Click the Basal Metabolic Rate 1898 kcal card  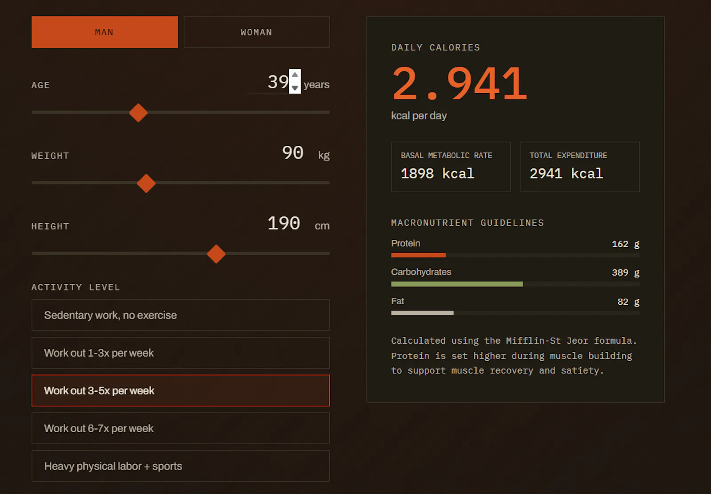pos(451,167)
